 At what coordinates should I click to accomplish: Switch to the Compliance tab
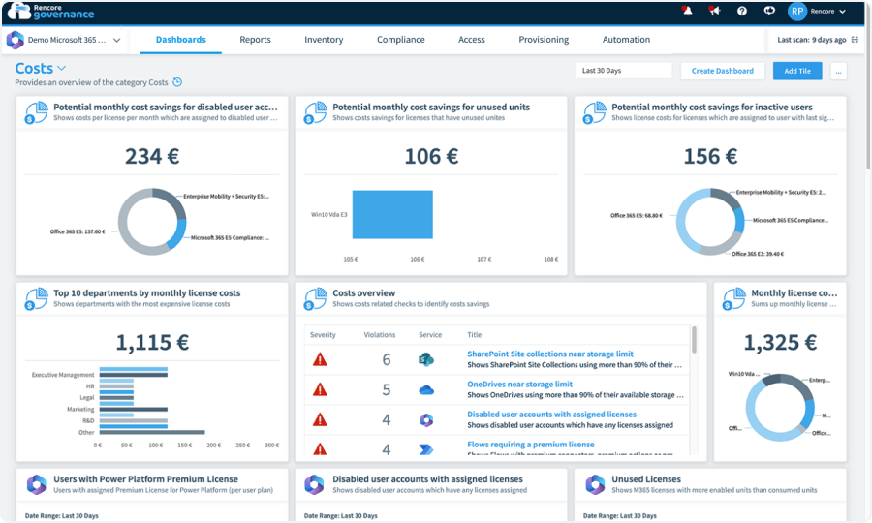(400, 40)
